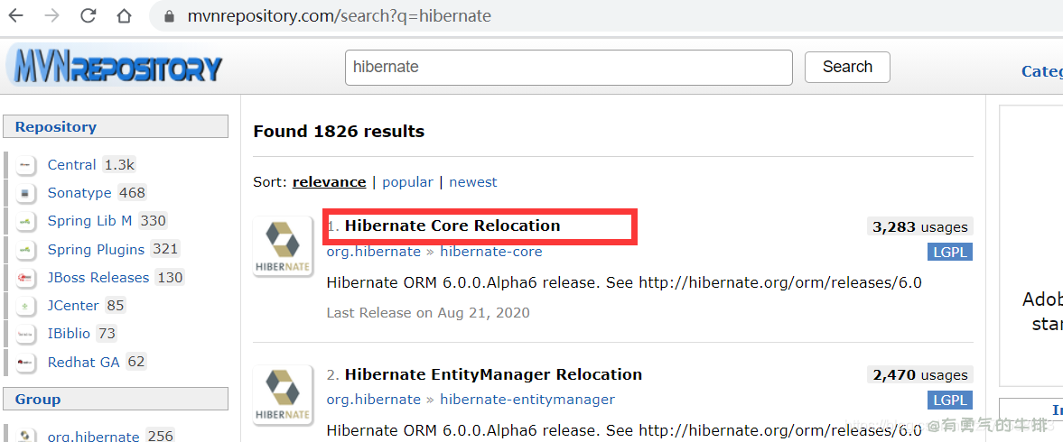Click the LGPL license tag of first result
Screen dimensions: 1063x442
[x=949, y=253]
